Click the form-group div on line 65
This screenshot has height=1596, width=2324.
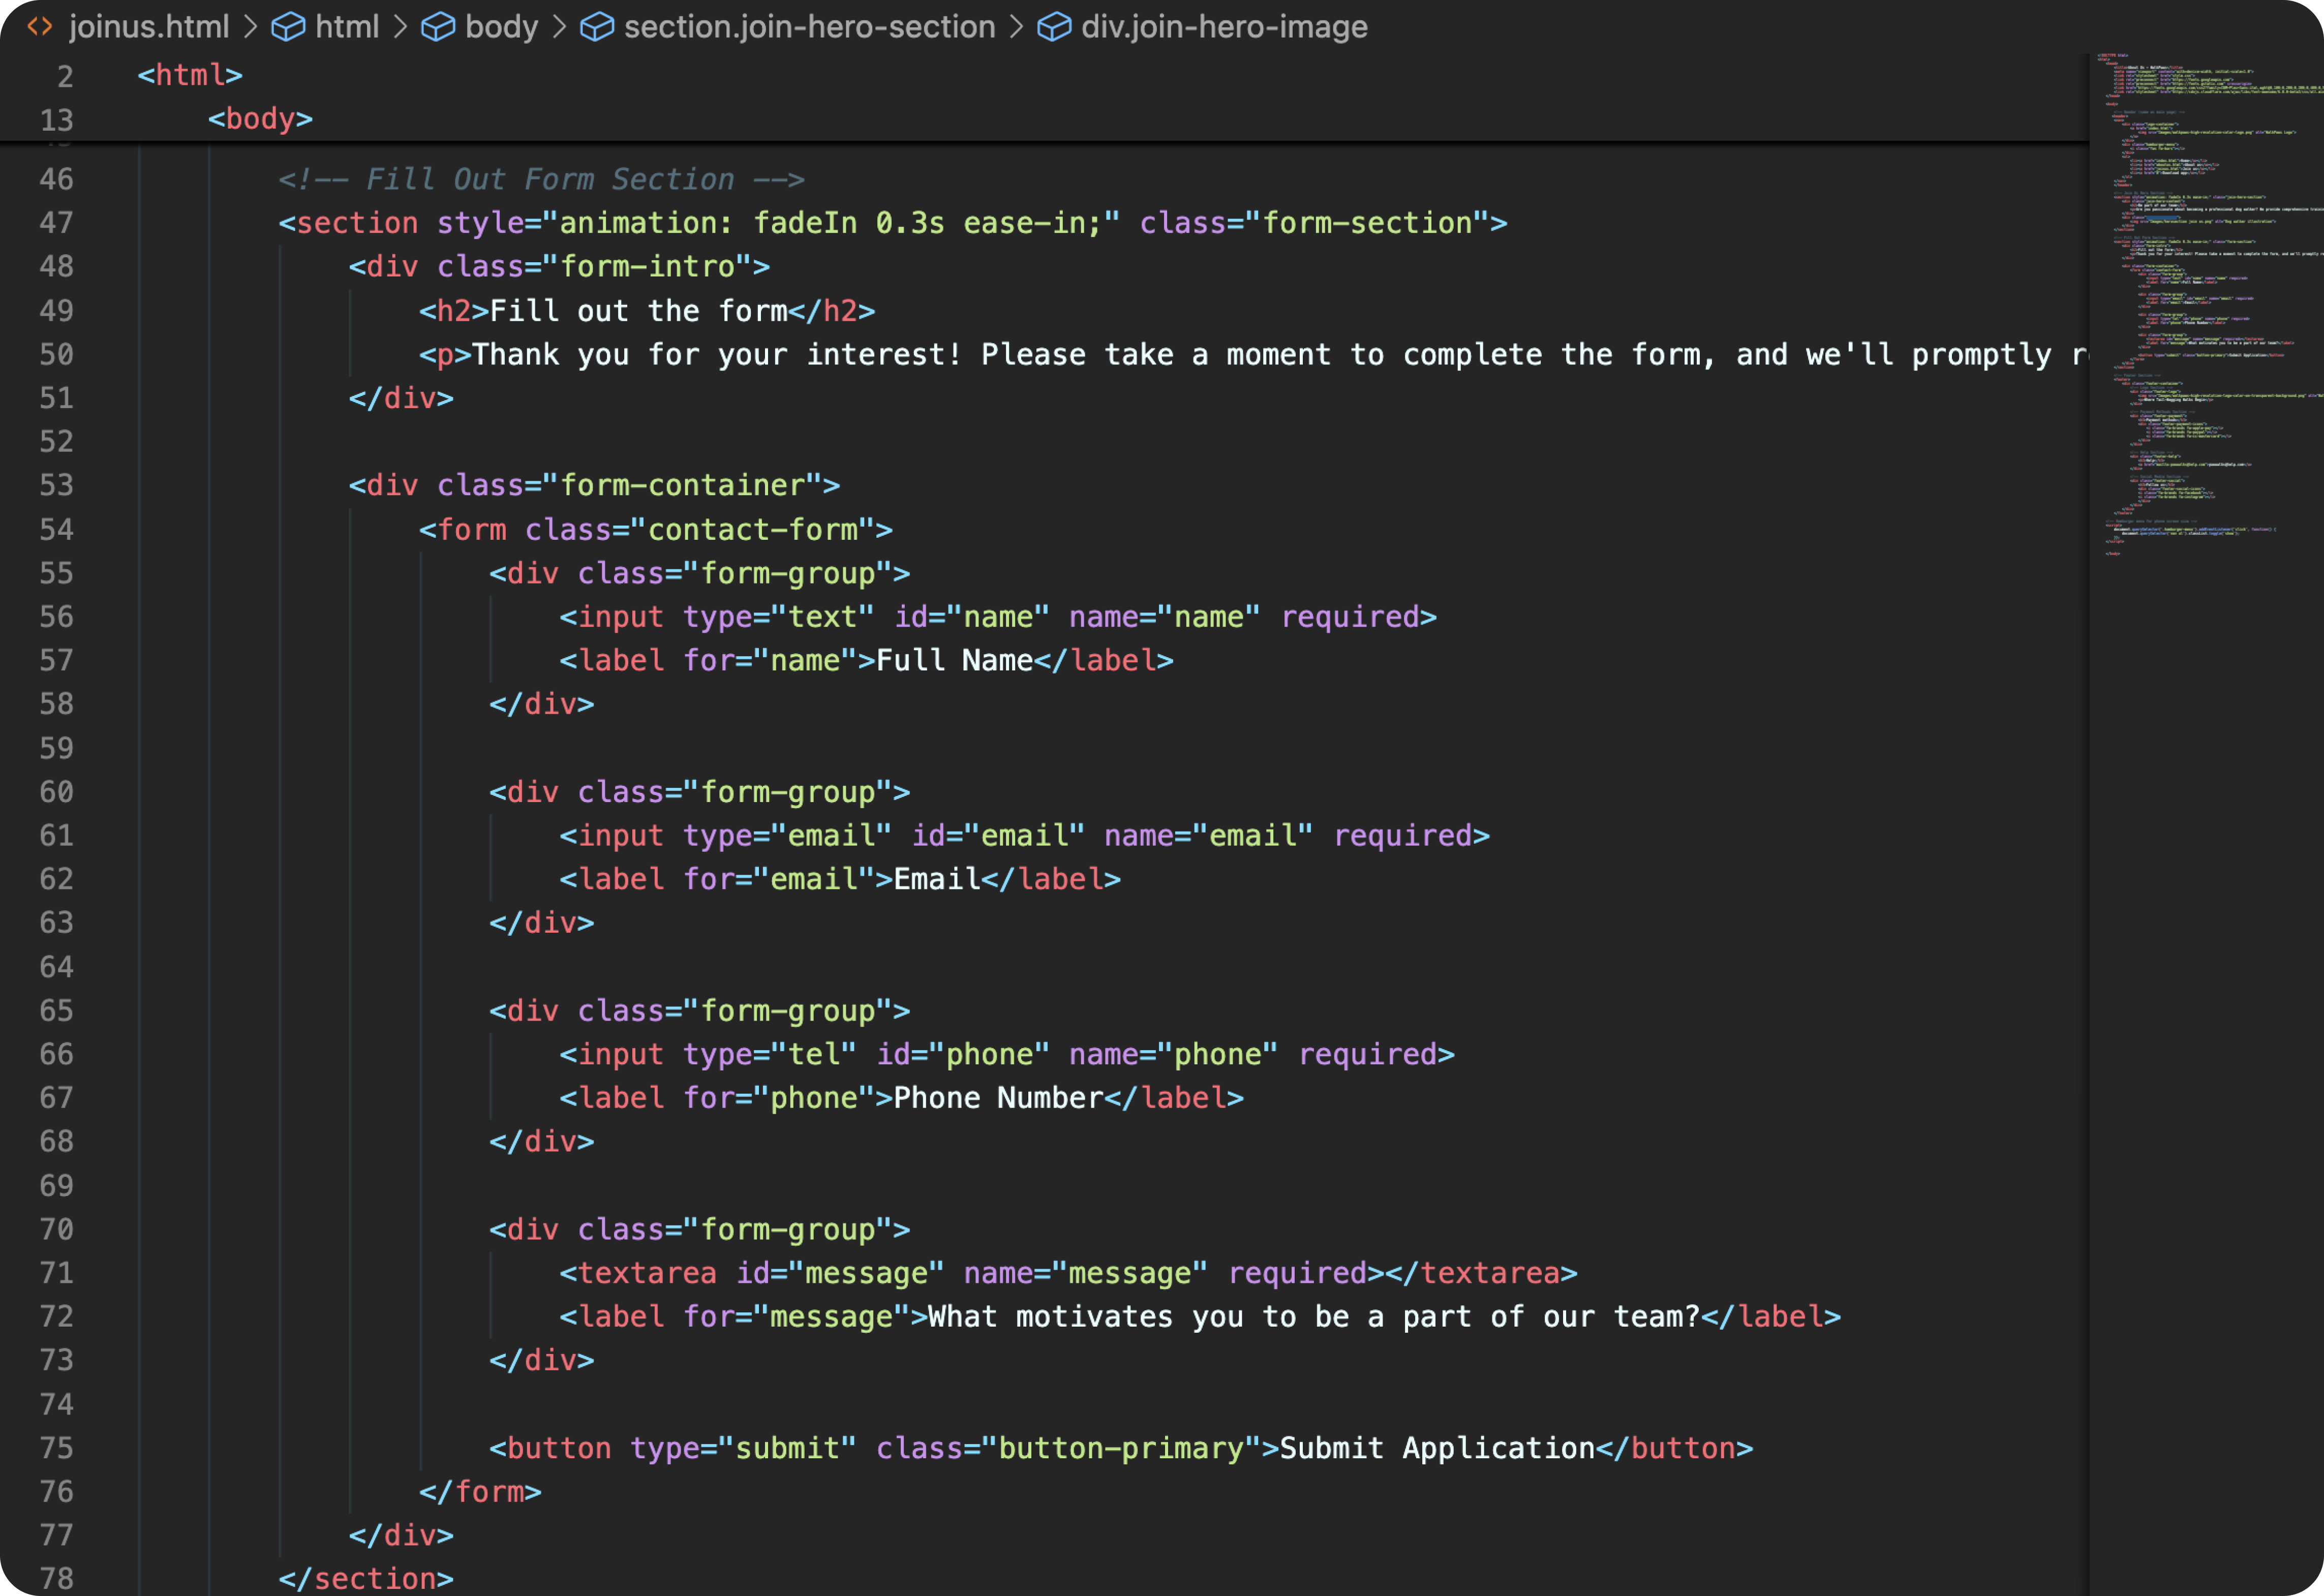699,1011
